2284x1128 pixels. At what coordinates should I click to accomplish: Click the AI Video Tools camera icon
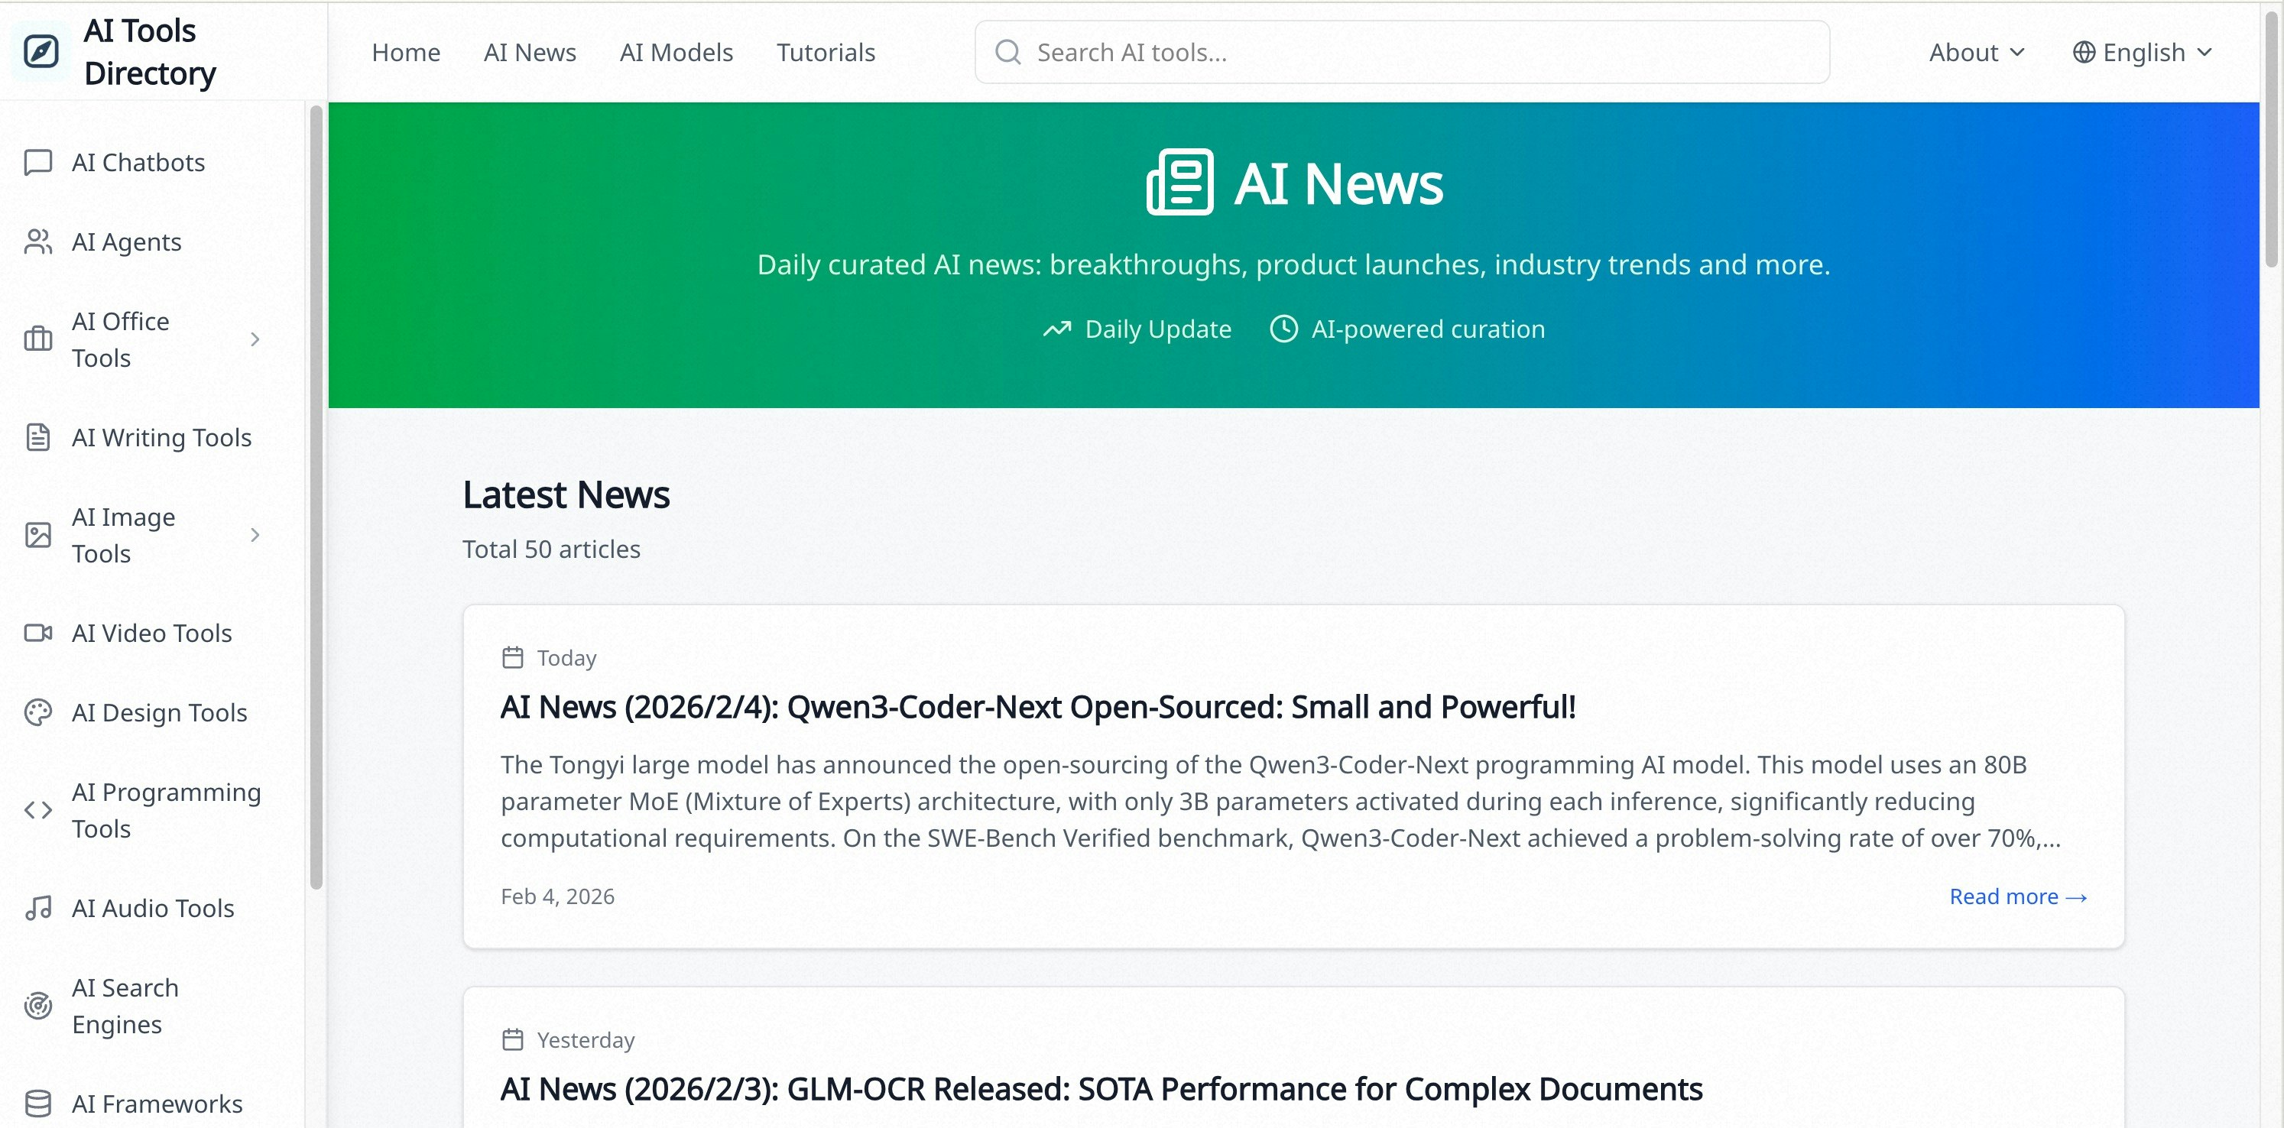click(37, 632)
